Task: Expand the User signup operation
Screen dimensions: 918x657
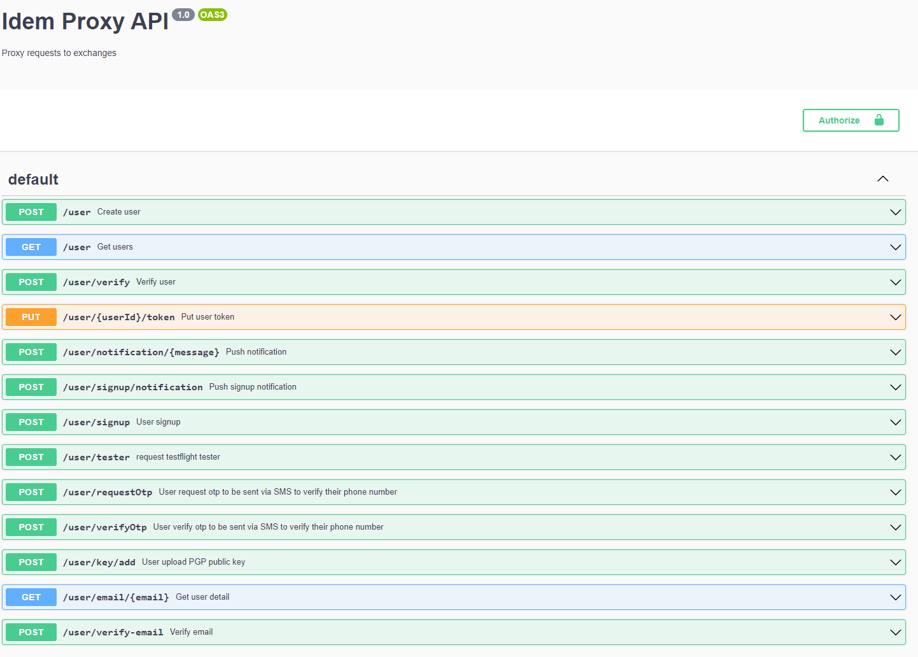Action: 895,421
